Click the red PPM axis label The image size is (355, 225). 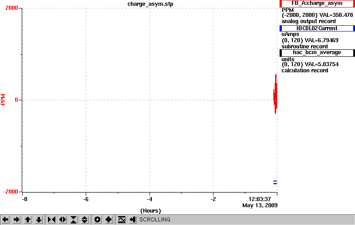pos(3,100)
